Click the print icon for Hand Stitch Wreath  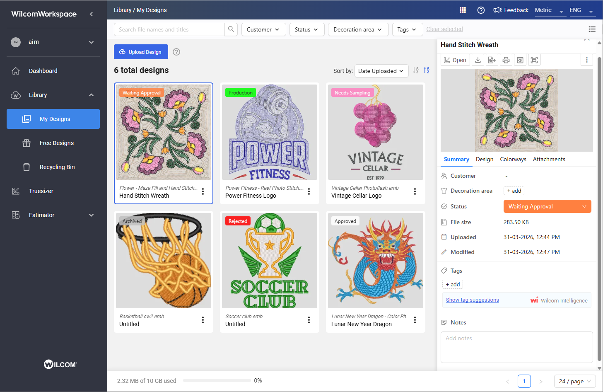[506, 60]
